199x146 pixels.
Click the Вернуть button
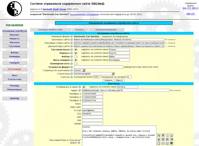pyautogui.click(x=119, y=80)
